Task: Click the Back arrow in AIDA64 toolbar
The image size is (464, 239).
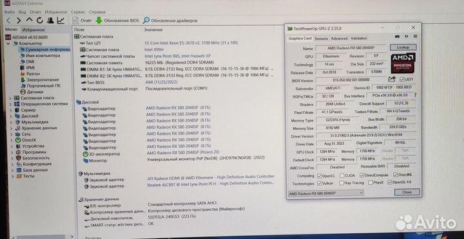Action: tap(8, 21)
